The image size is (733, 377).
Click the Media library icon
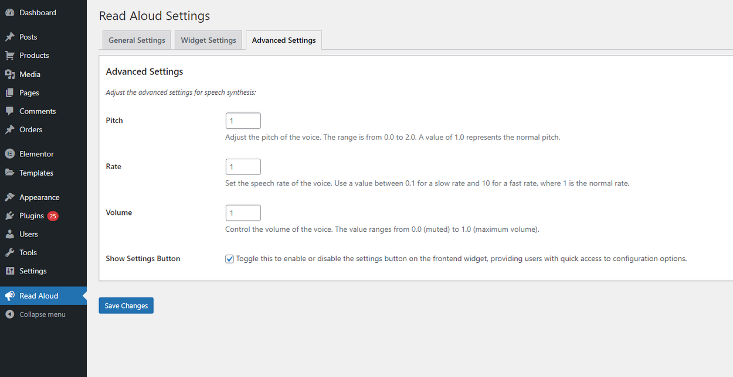pos(9,74)
